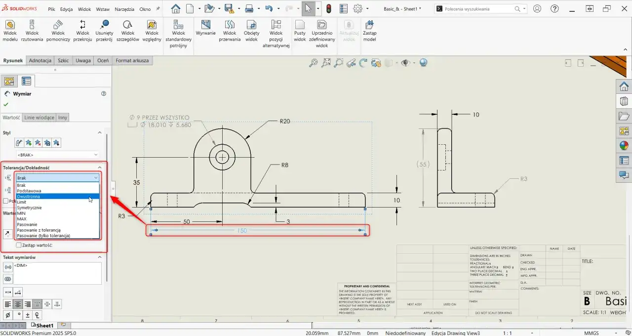Add a Widok przerwania break view

tap(230, 31)
